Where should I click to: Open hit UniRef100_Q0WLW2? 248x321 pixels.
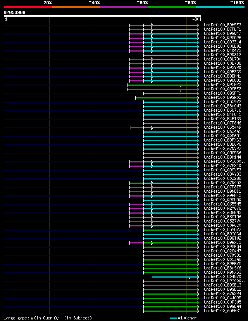(223, 46)
